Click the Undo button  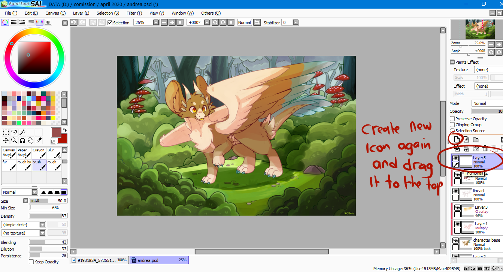pos(73,22)
